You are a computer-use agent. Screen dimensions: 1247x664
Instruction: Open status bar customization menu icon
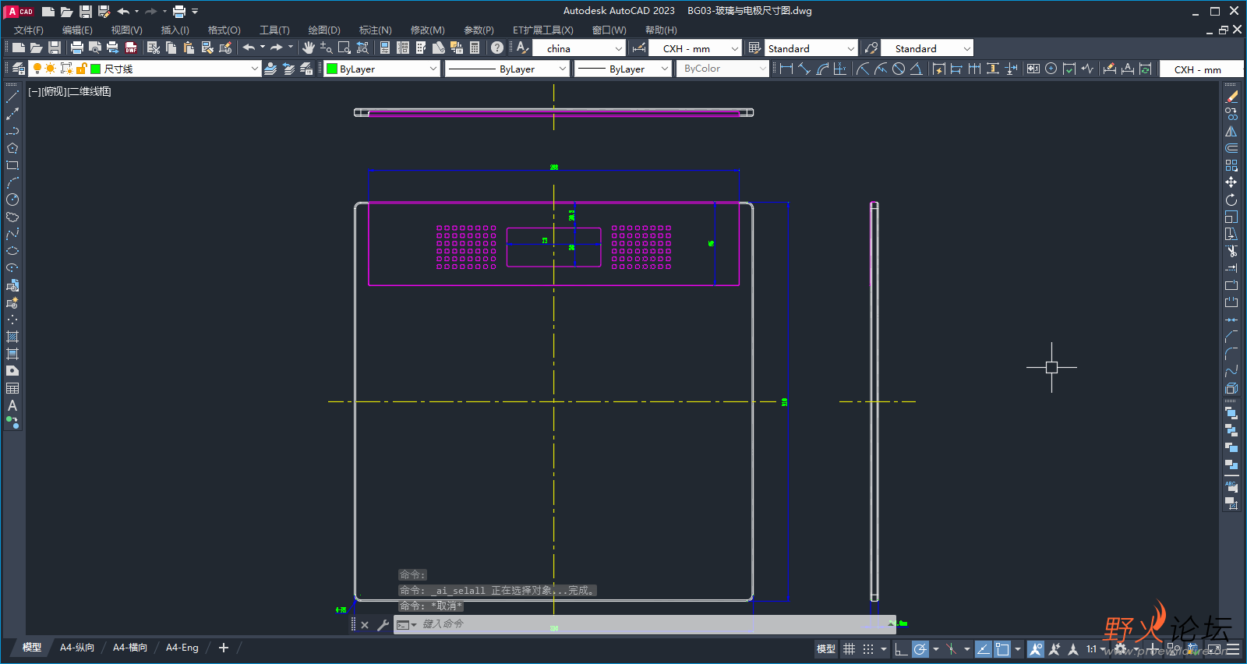(1233, 649)
